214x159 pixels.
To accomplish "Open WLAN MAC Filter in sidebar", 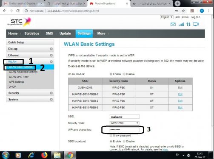I will [19, 77].
